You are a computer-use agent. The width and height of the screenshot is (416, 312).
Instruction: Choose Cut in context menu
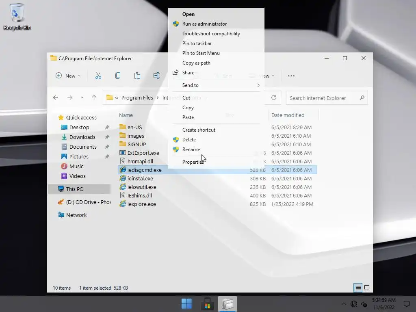pyautogui.click(x=216, y=98)
